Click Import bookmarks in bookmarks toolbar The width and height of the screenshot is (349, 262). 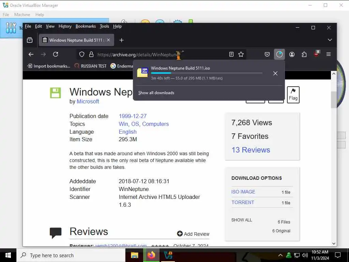[48, 66]
